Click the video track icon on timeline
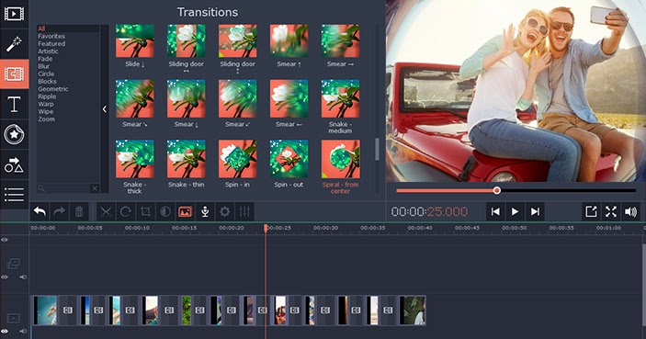Screen dimensions: 646x339 [x=13, y=318]
